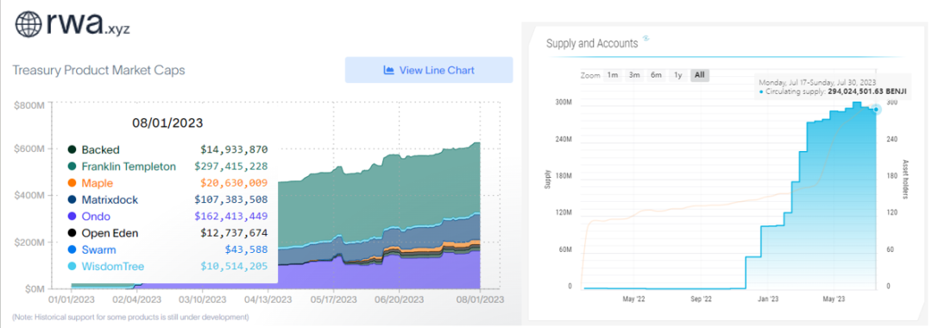
Task: Click the chart icon in View Line Chart
Action: pos(389,70)
